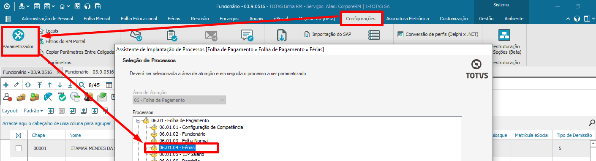
Task: Click the TOTVS circle logo in title bar
Action: (x=6, y=6)
